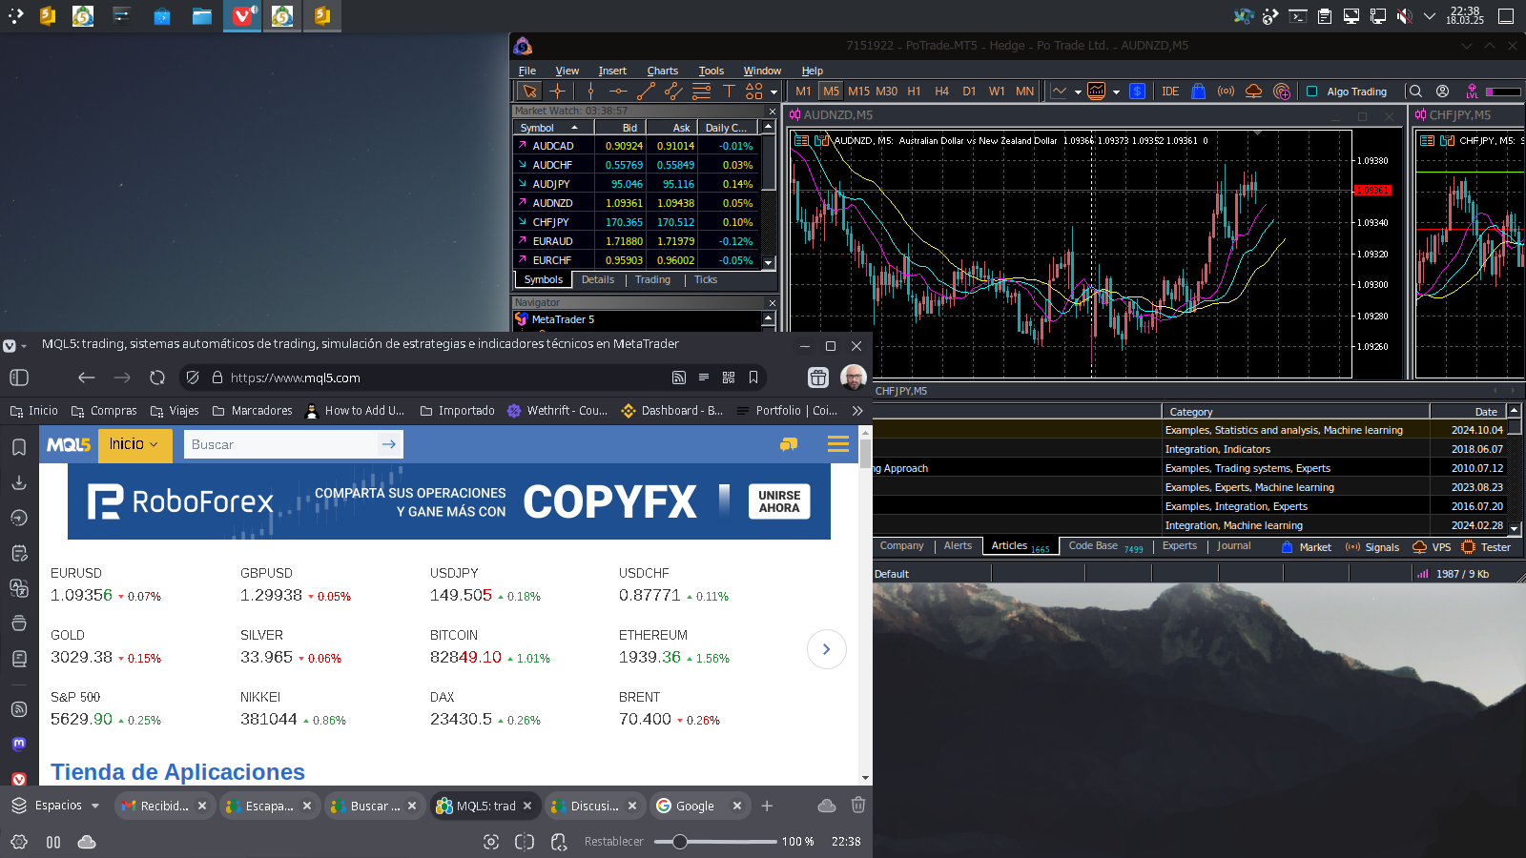Show next quotes with the right chevron
This screenshot has height=858, width=1526.
click(x=827, y=649)
